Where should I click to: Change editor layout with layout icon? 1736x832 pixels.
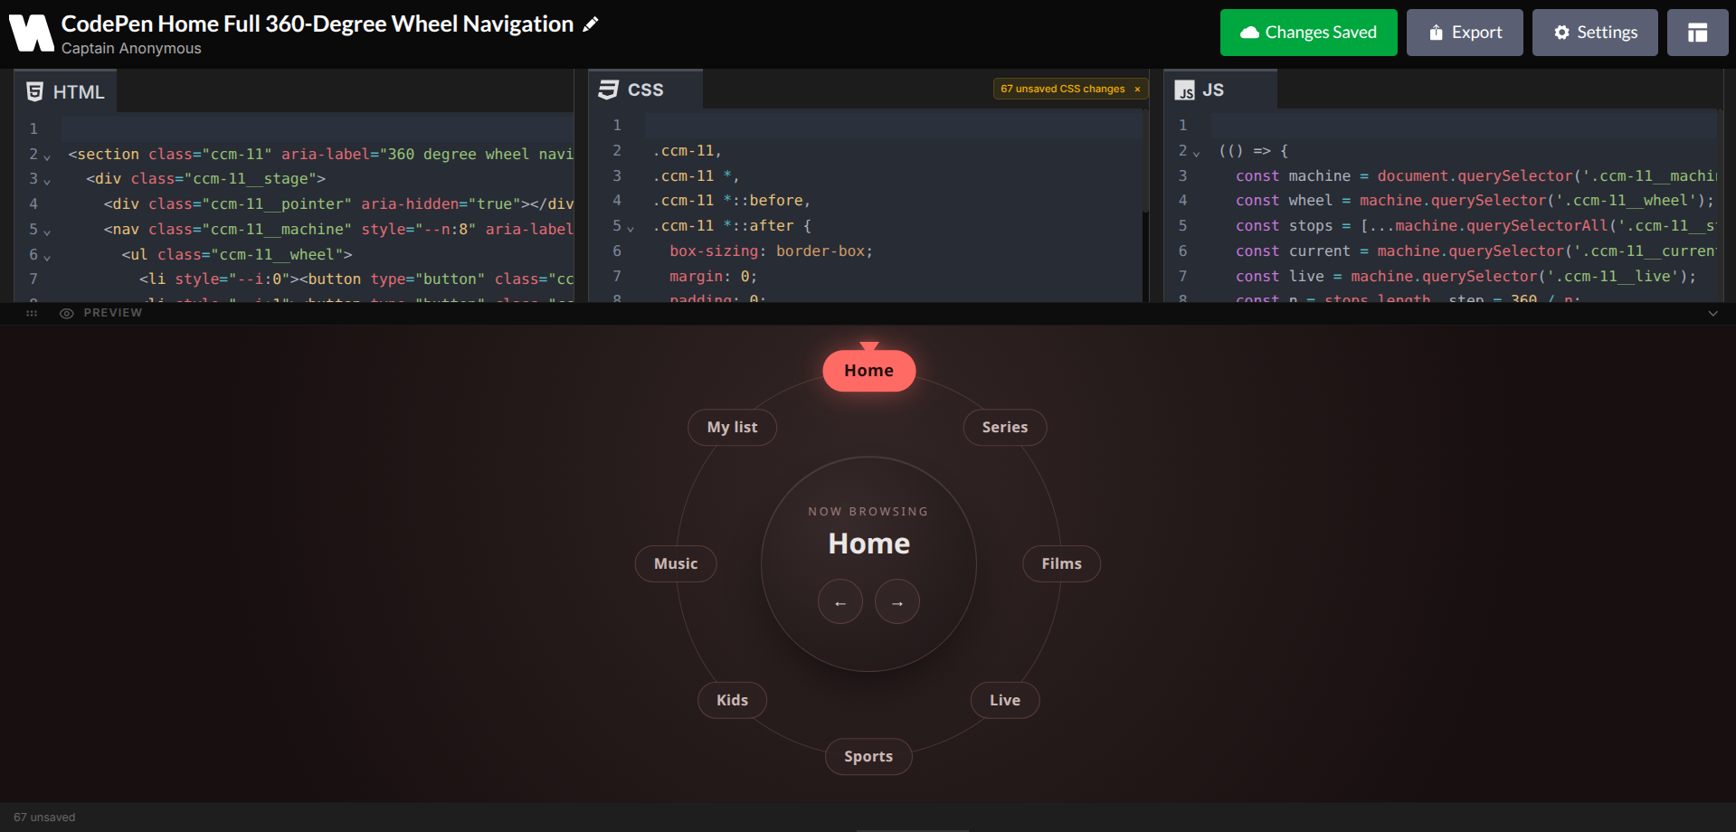tap(1697, 33)
